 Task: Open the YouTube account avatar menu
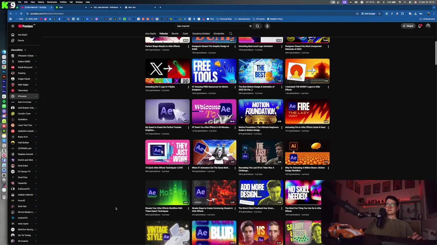428,26
